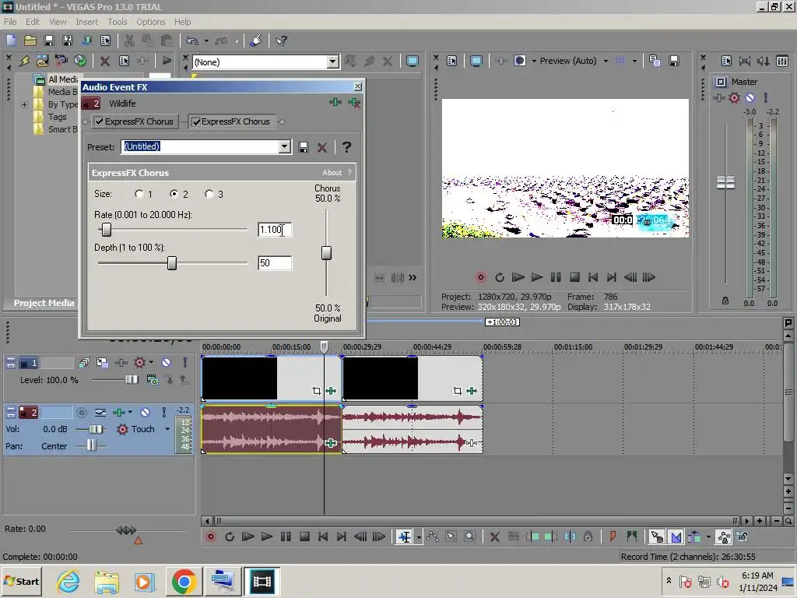Viewport: 797px width, 598px height.
Task: Click the Cut scissors icon in toolbar
Action: tap(129, 40)
